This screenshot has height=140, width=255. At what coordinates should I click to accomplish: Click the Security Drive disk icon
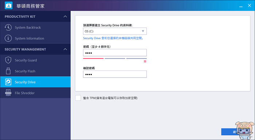(x=8, y=82)
